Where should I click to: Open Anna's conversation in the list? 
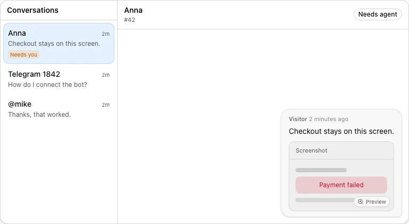coord(59,43)
